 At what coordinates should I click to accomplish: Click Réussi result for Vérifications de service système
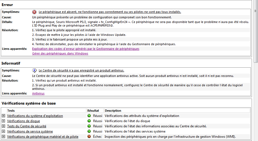click(x=98, y=131)
